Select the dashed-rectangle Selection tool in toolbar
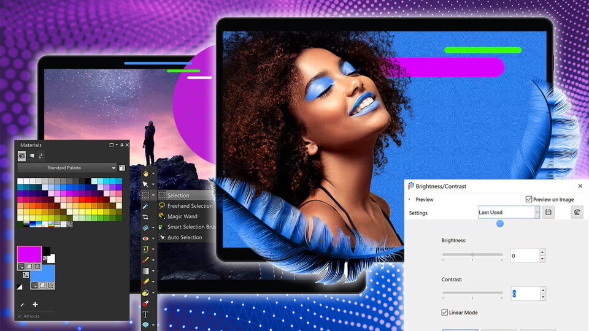The height and width of the screenshot is (331, 589). [145, 195]
